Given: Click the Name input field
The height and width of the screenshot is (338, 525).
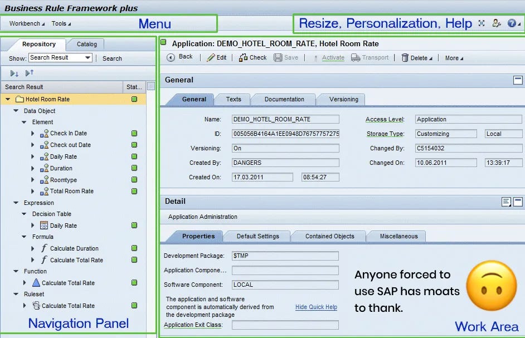Looking at the screenshot, I should pos(285,119).
